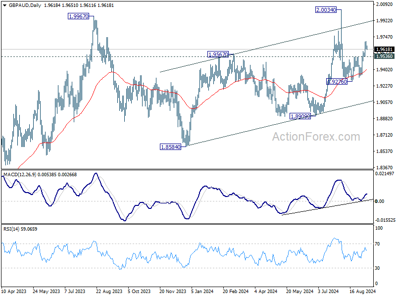396x297 pixels.
Task: Click the 1.83670 price axis value
Action: (x=385, y=167)
